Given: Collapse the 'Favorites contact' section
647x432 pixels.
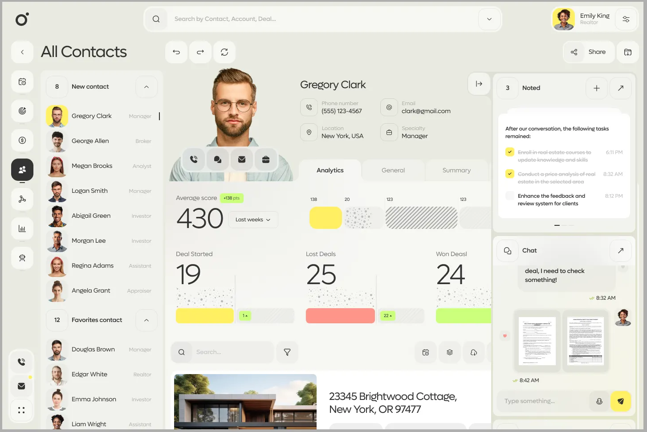Looking at the screenshot, I should click(x=146, y=320).
